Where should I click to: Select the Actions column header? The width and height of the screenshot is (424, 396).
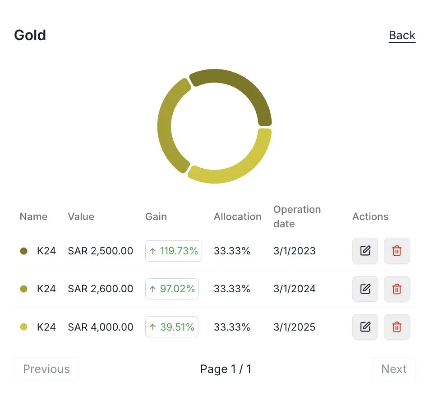coord(370,216)
